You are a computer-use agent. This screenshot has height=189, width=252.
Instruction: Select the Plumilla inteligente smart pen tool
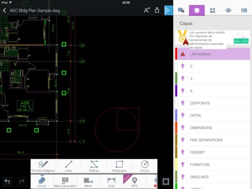43,166
